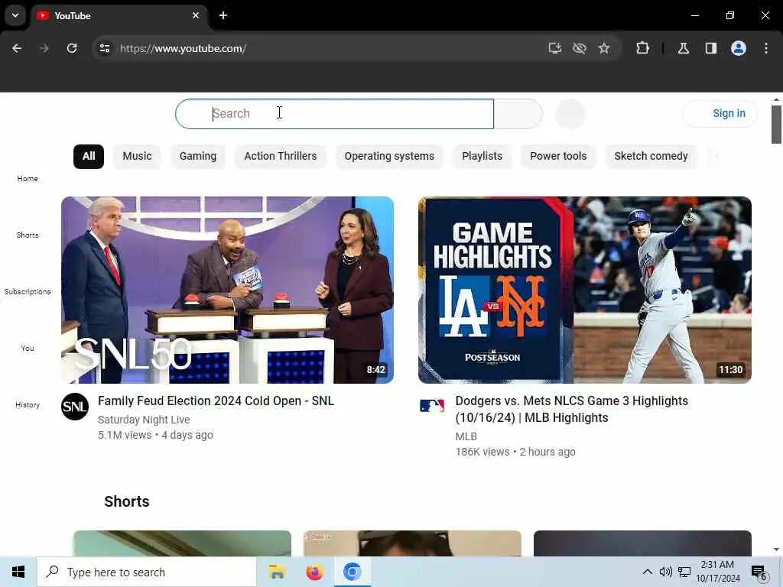The width and height of the screenshot is (783, 587).
Task: Open the Chrome profile avatar
Action: click(739, 48)
